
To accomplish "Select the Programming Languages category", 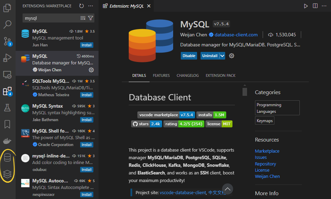I will (x=277, y=108).
